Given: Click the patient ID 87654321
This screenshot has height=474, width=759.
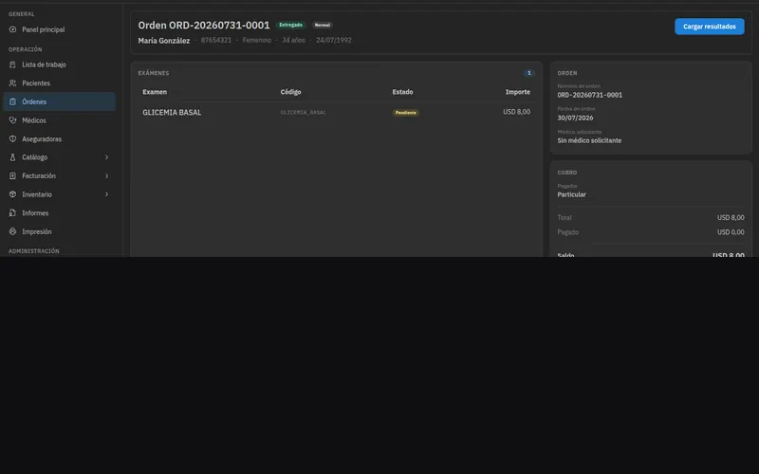Looking at the screenshot, I should (x=216, y=40).
